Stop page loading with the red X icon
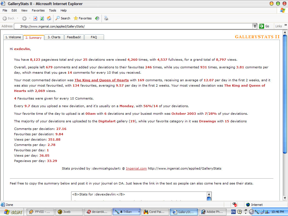 coord(35,18)
